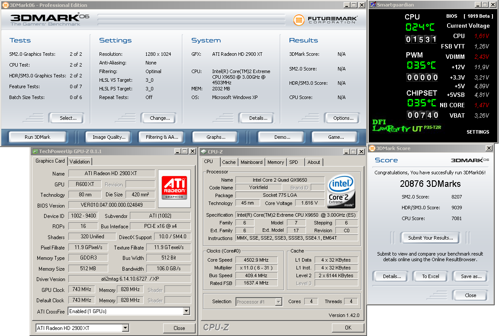The height and width of the screenshot is (336, 499).
Task: Click the Intel Core 2 Extreme logo in CPU-Z
Action: (x=341, y=192)
